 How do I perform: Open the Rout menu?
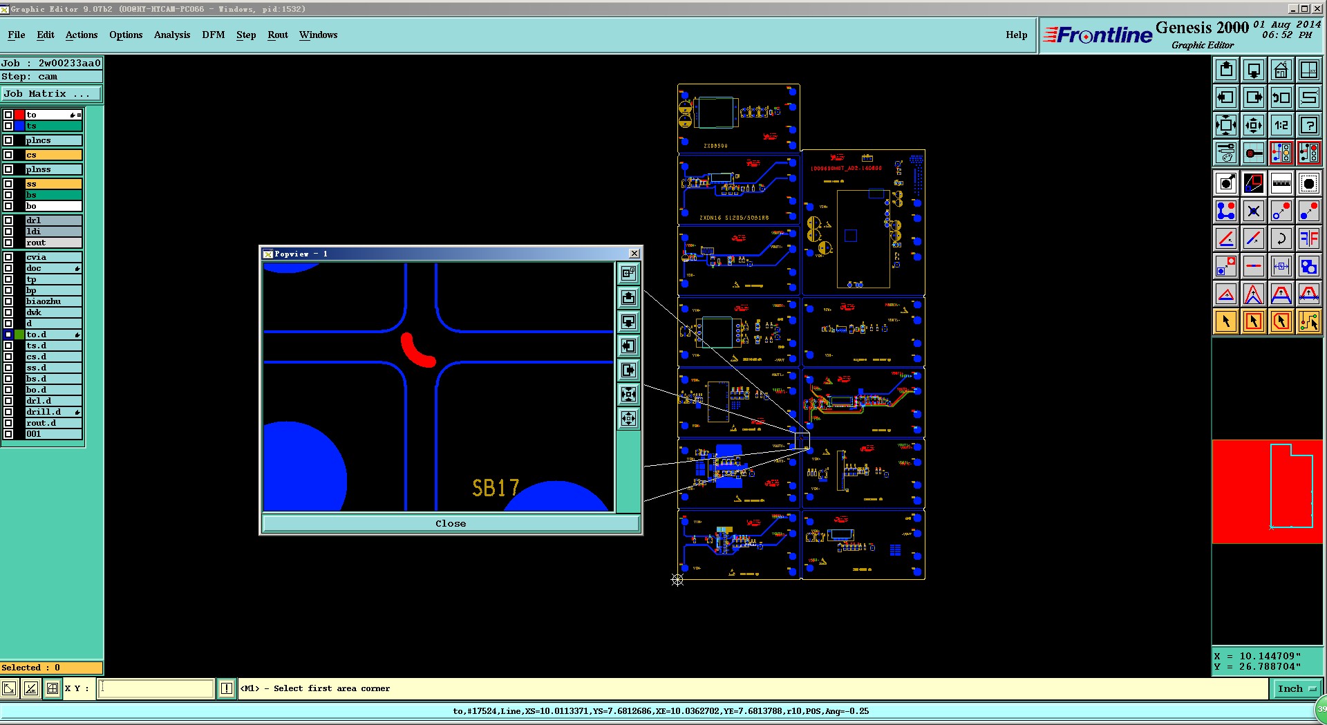[278, 35]
